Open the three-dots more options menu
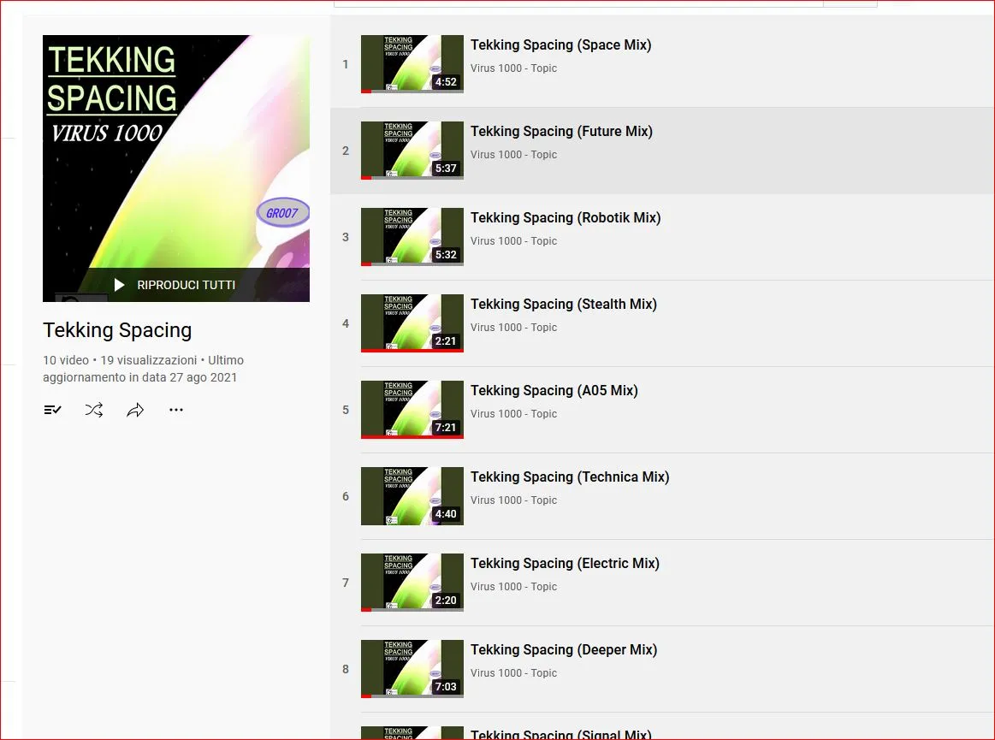This screenshot has width=995, height=740. [x=176, y=410]
